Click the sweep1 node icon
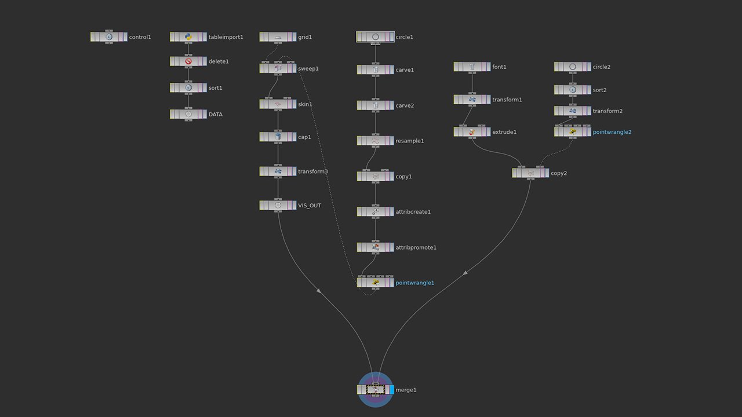742x417 pixels. (278, 69)
